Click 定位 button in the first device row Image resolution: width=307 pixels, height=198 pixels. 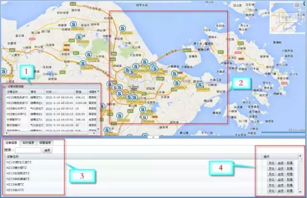272,163
